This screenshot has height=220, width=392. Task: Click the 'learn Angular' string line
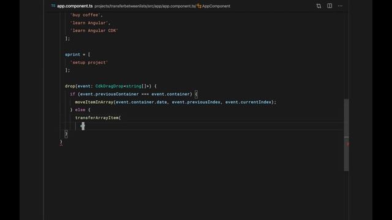pyautogui.click(x=89, y=23)
